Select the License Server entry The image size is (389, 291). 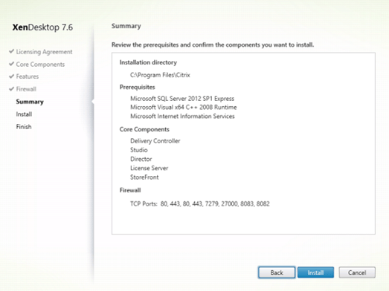(x=149, y=168)
